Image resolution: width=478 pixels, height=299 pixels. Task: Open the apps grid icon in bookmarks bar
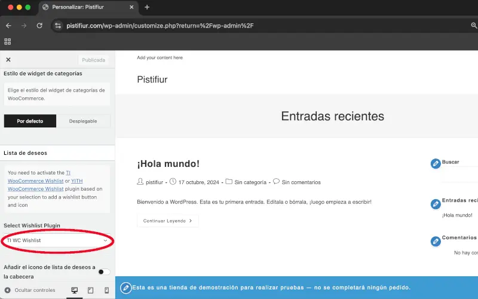coord(8,41)
